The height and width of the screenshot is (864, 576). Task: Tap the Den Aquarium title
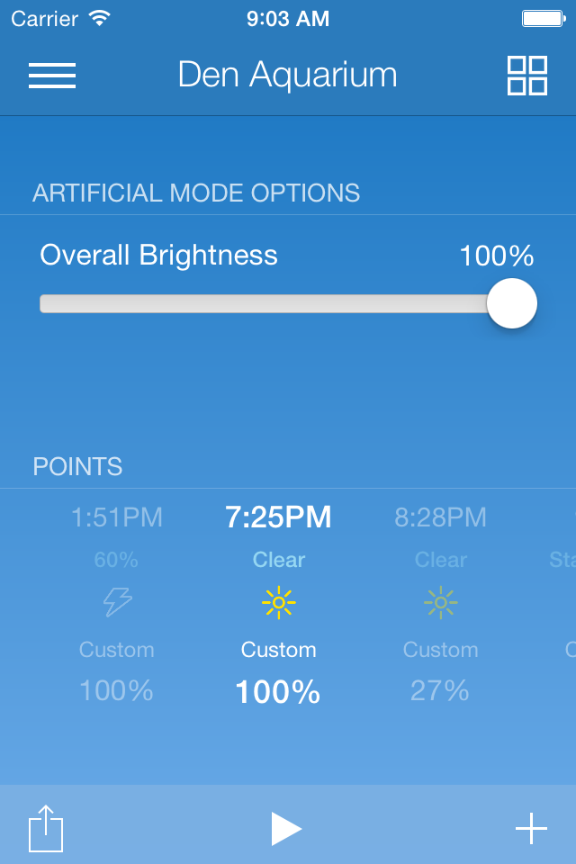click(287, 76)
